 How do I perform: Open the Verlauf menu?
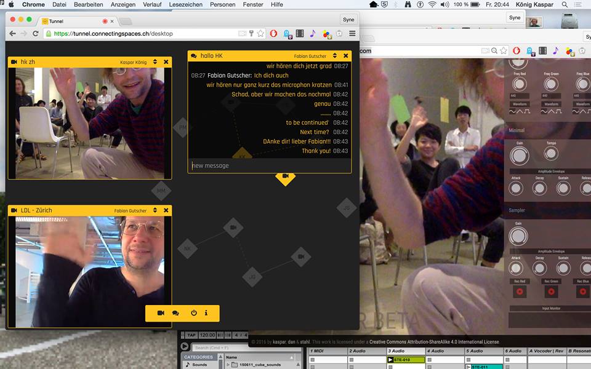[x=152, y=4]
